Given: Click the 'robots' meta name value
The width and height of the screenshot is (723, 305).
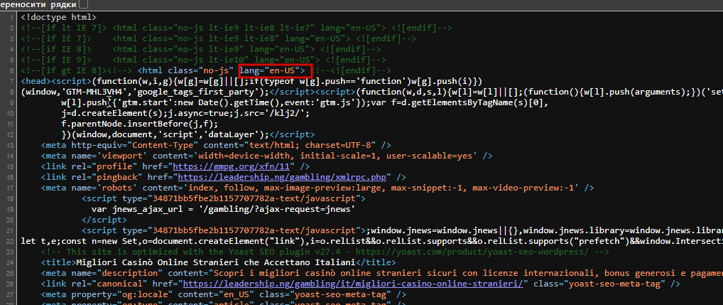Looking at the screenshot, I should (117, 188).
